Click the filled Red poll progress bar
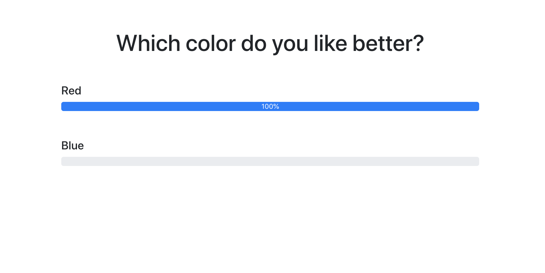 (x=172, y=106)
